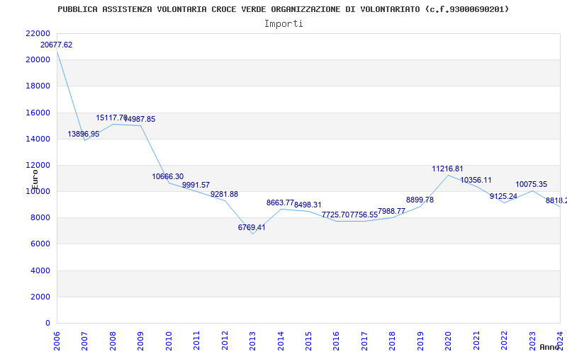567x354 pixels.
Task: Click the 2023 year axis label
Action: [532, 341]
